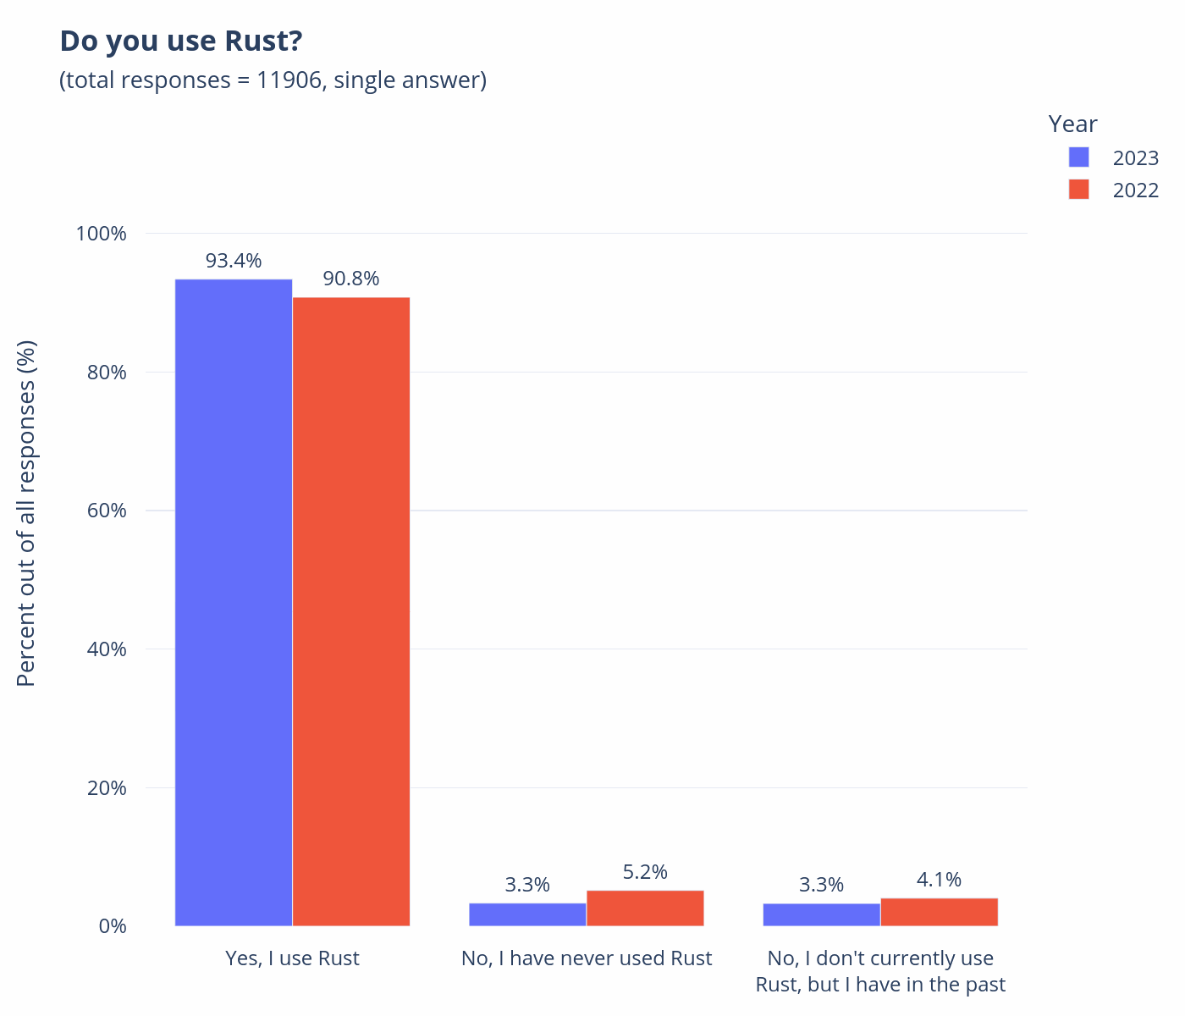
Task: Click the "Year" legend title
Action: click(1072, 124)
